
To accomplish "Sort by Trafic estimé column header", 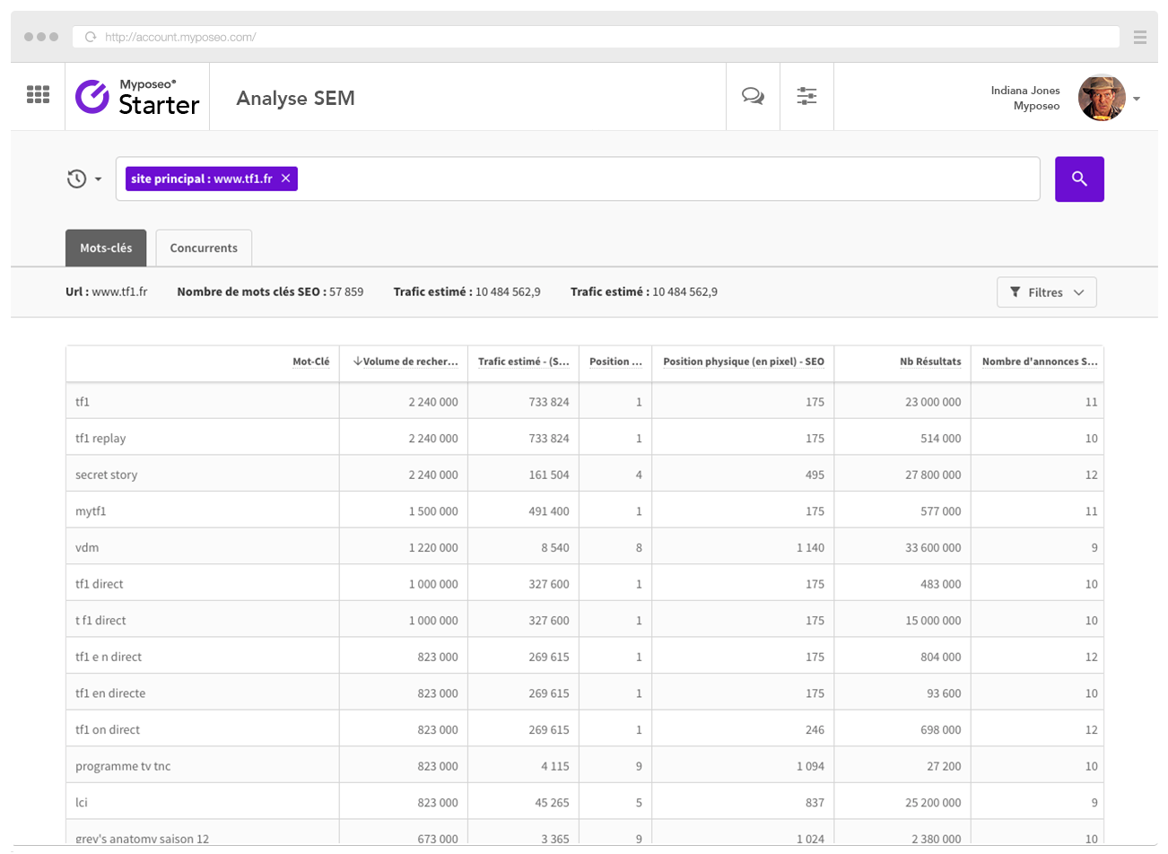I will pos(523,362).
